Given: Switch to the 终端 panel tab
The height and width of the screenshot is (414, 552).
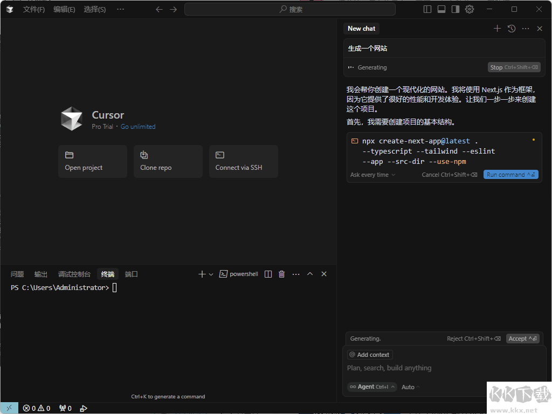Looking at the screenshot, I should pos(107,274).
